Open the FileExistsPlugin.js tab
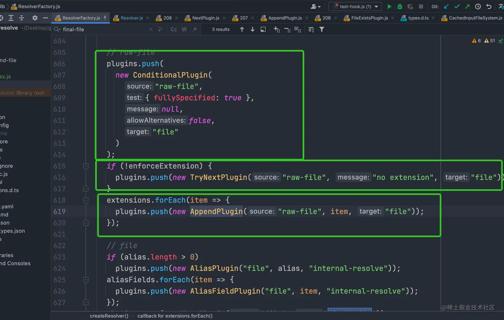The width and height of the screenshot is (504, 320). 369,18
